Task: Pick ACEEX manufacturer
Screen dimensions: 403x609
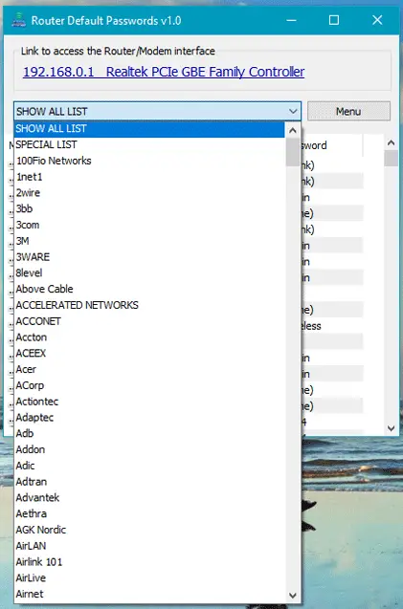Action: (149, 353)
